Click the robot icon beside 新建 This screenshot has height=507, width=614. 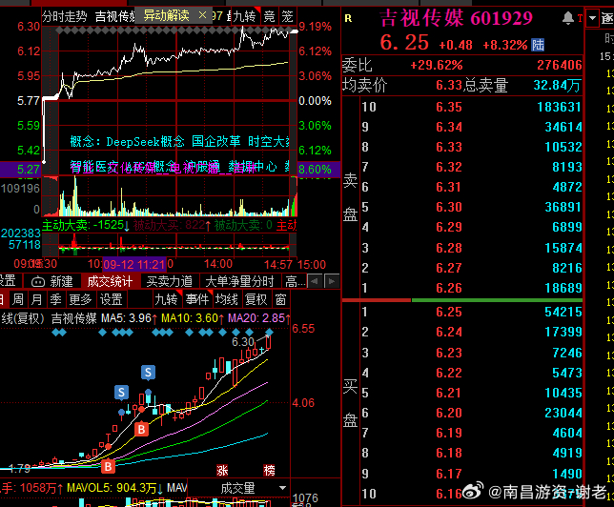click(x=38, y=281)
